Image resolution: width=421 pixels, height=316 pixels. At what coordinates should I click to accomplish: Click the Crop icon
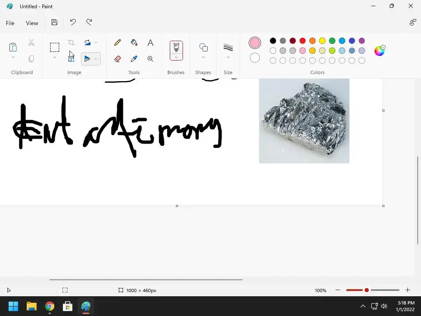[x=71, y=42]
